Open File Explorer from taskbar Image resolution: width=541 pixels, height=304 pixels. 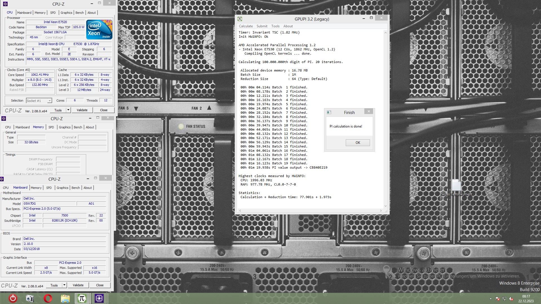click(x=65, y=298)
